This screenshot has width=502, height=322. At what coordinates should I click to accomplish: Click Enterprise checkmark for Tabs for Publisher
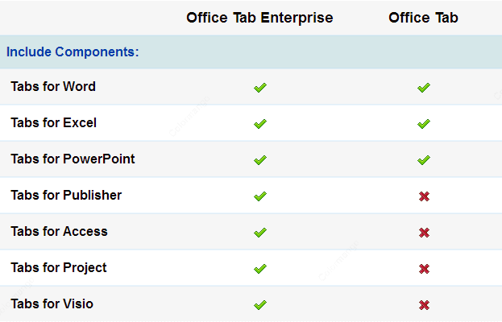coord(260,196)
